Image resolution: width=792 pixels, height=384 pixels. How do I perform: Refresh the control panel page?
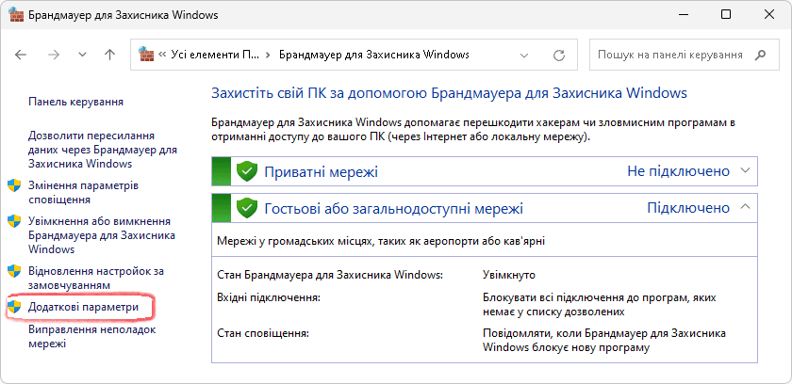pos(558,55)
